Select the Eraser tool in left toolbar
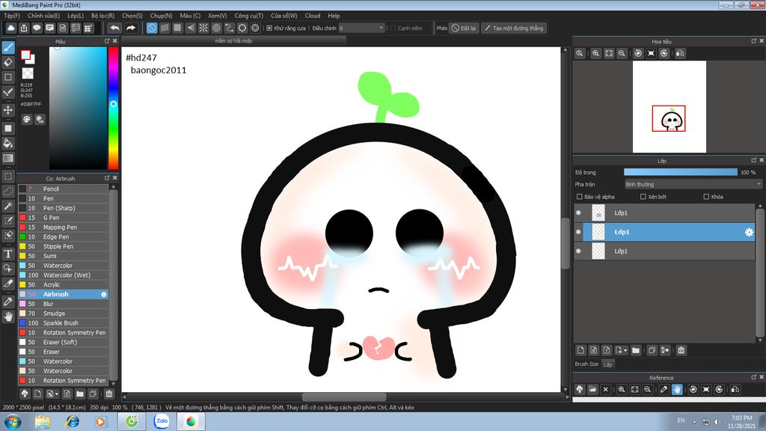Screen dimensions: 766x431 tap(8, 62)
